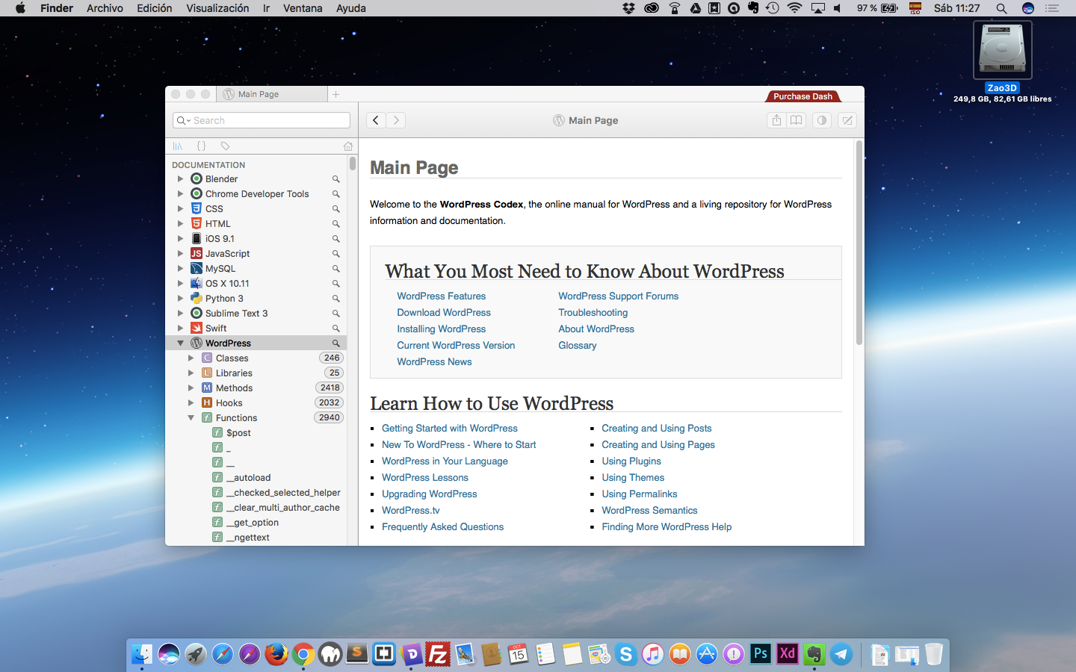Image resolution: width=1076 pixels, height=672 pixels.
Task: Select the tag icon in sidebar
Action: (225, 146)
